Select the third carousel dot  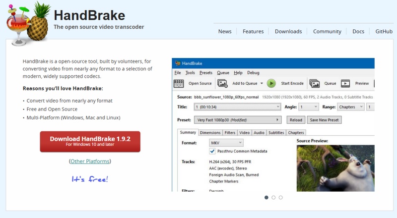pos(280,197)
